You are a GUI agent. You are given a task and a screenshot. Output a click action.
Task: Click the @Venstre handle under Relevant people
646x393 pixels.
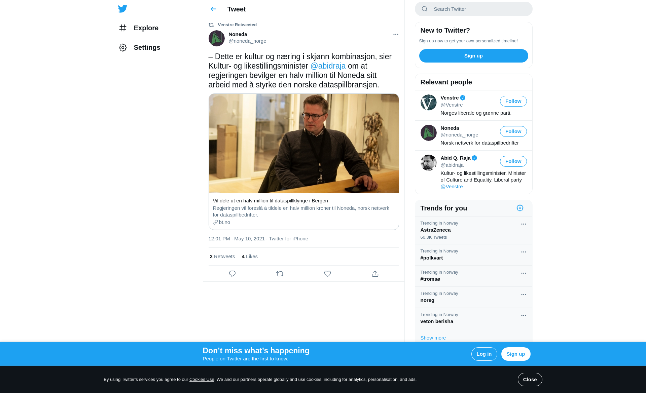pos(452,105)
